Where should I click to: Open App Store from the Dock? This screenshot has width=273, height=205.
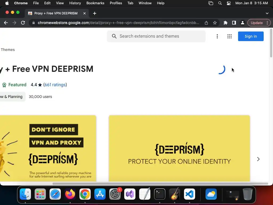(100, 194)
